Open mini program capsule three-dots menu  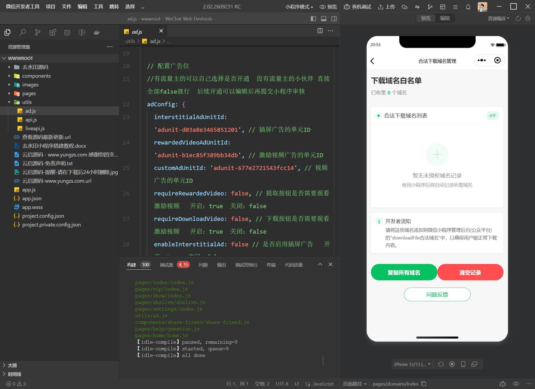(x=481, y=60)
